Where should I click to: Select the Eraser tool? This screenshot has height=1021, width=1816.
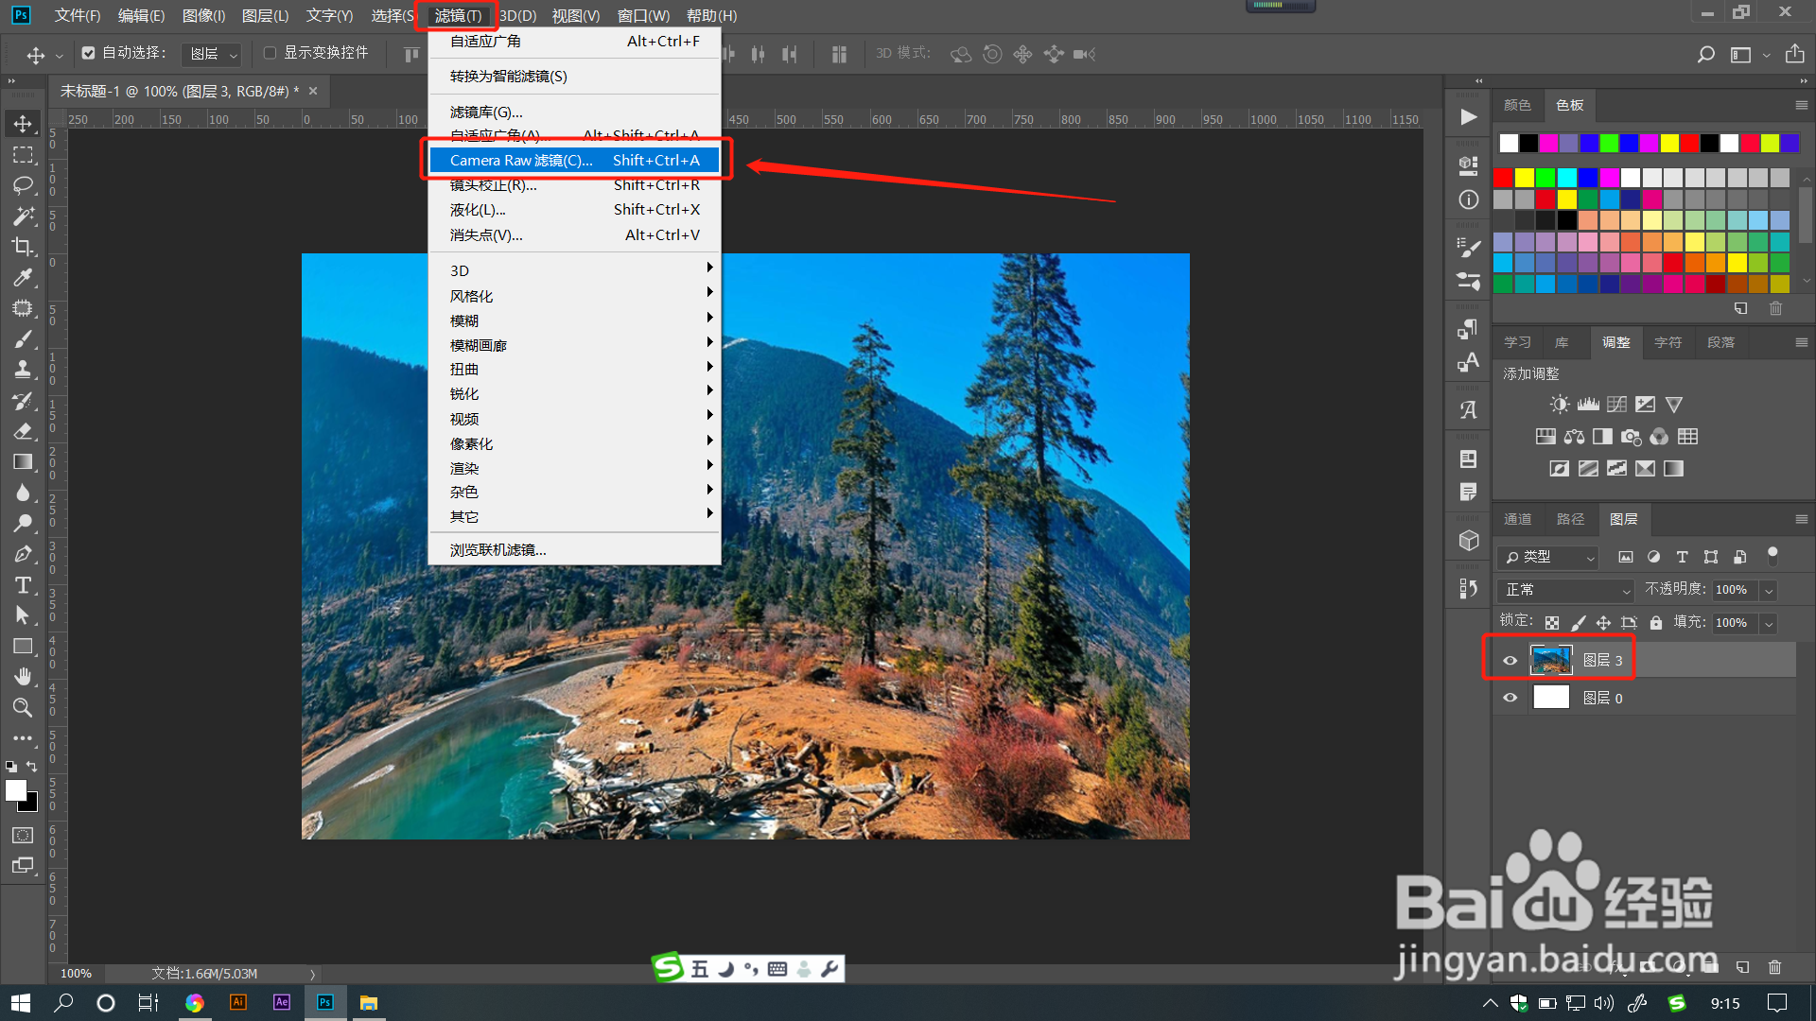pos(23,431)
